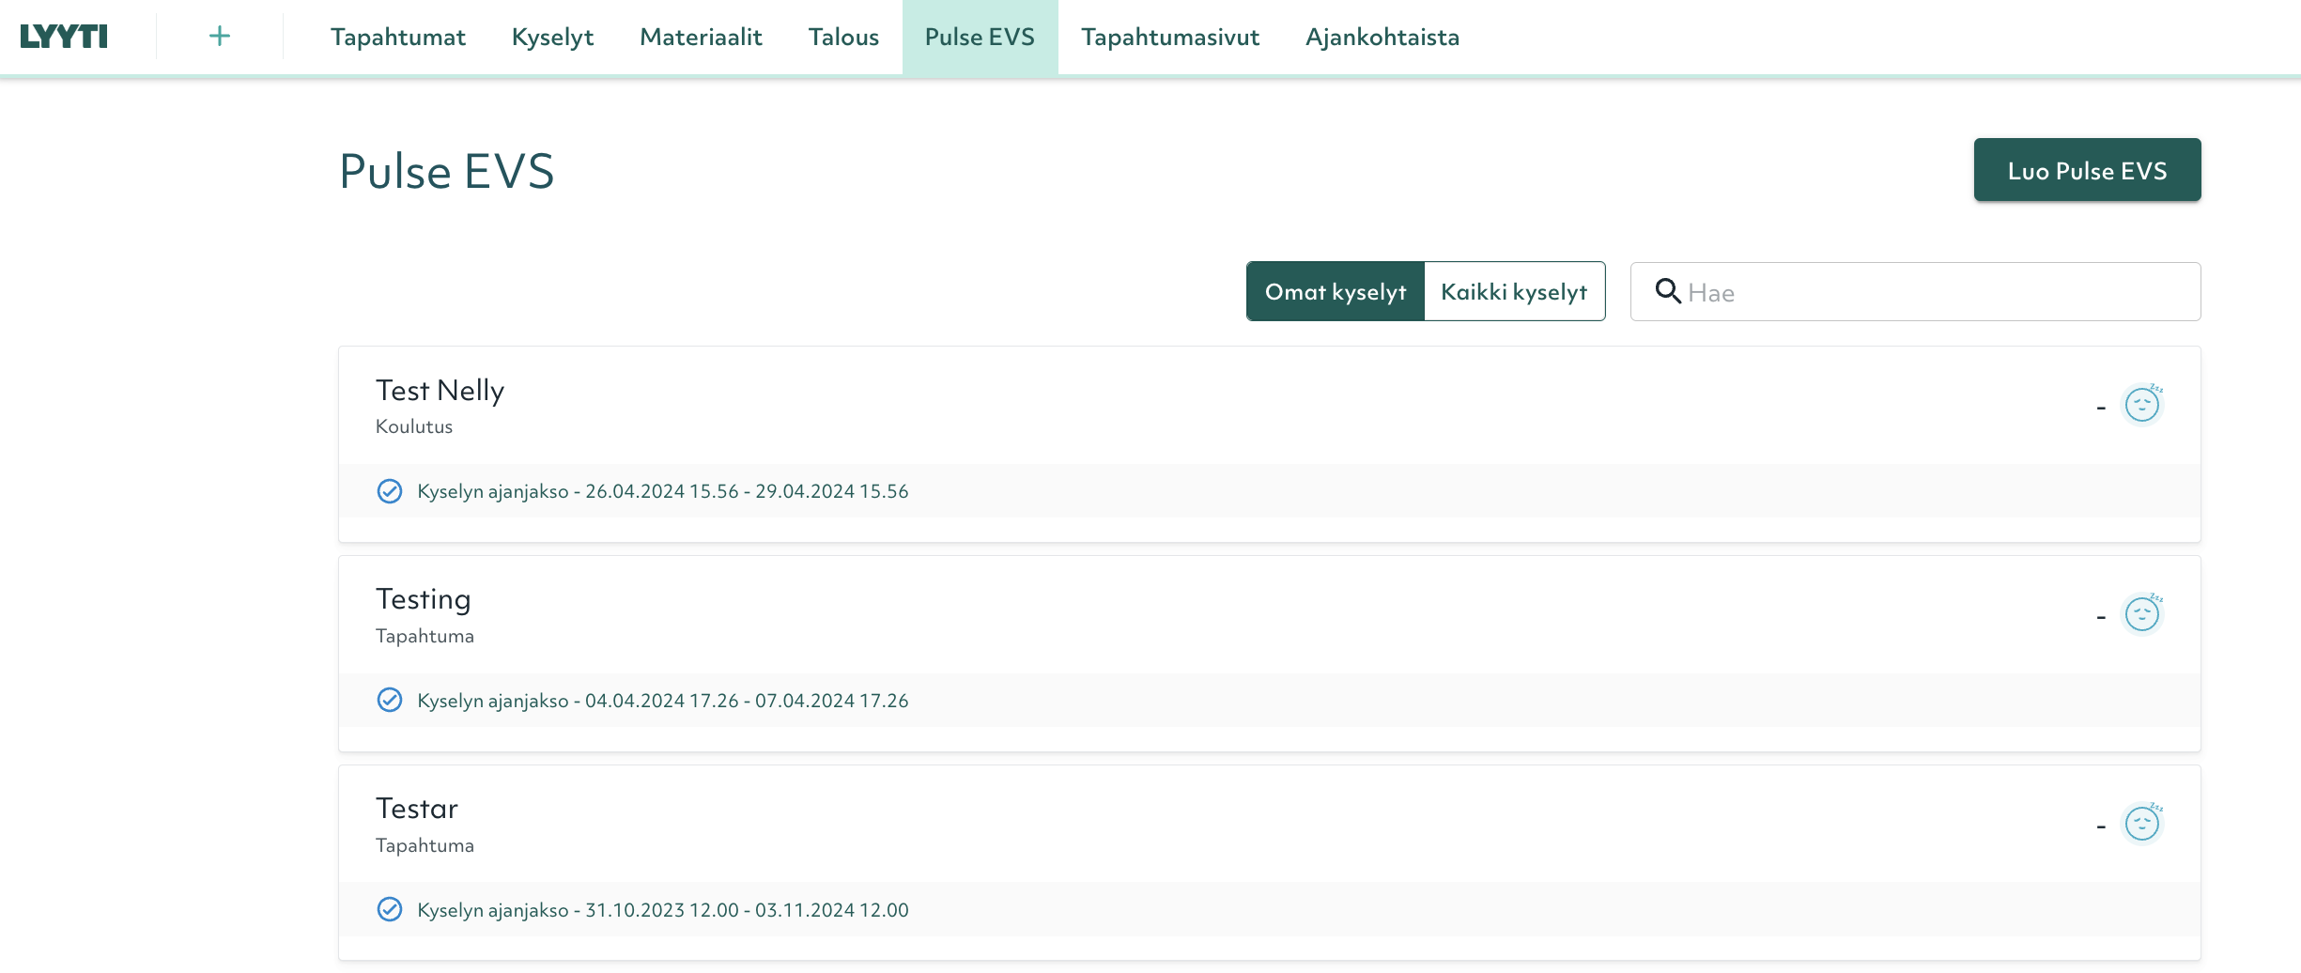Screen dimensions: 2301x973
Task: Open Tapahtumasivut tab
Action: 1170,37
